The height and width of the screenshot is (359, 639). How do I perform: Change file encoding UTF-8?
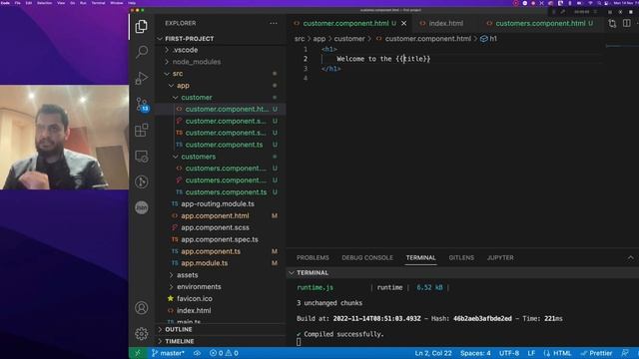[508, 353]
